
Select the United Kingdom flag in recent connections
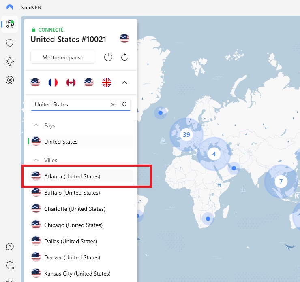click(107, 83)
